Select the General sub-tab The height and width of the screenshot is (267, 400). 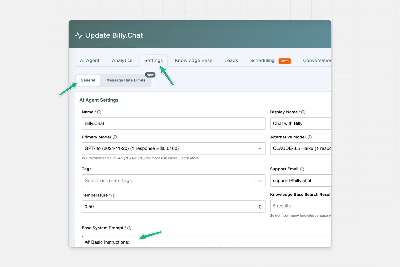click(88, 80)
